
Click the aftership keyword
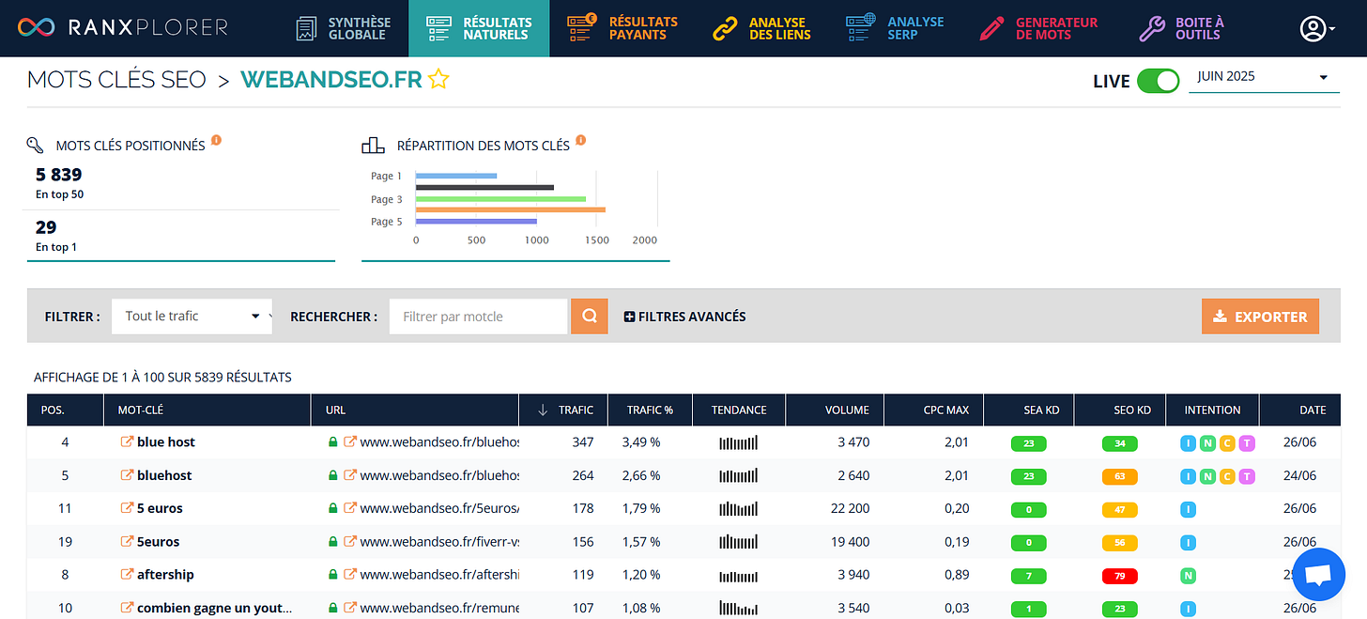point(165,575)
